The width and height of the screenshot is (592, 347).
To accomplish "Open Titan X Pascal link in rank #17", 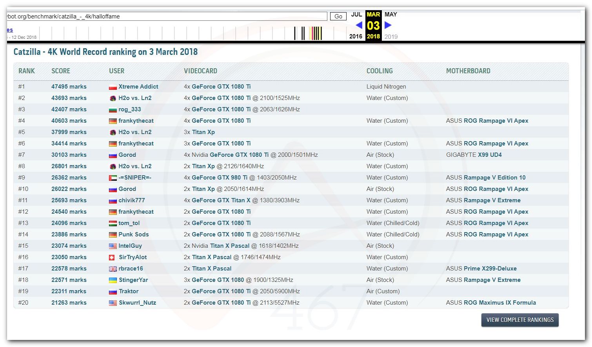I will [212, 269].
